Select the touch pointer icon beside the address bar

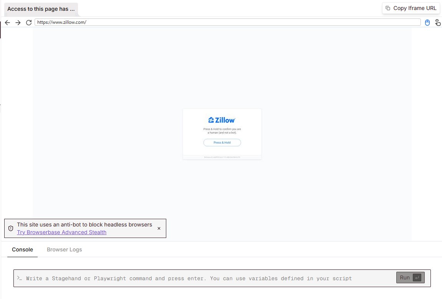[437, 23]
